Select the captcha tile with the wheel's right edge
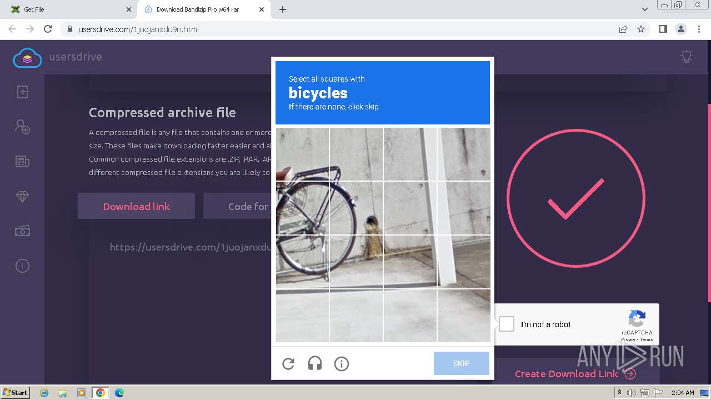This screenshot has height=400, width=711. pyautogui.click(x=356, y=208)
